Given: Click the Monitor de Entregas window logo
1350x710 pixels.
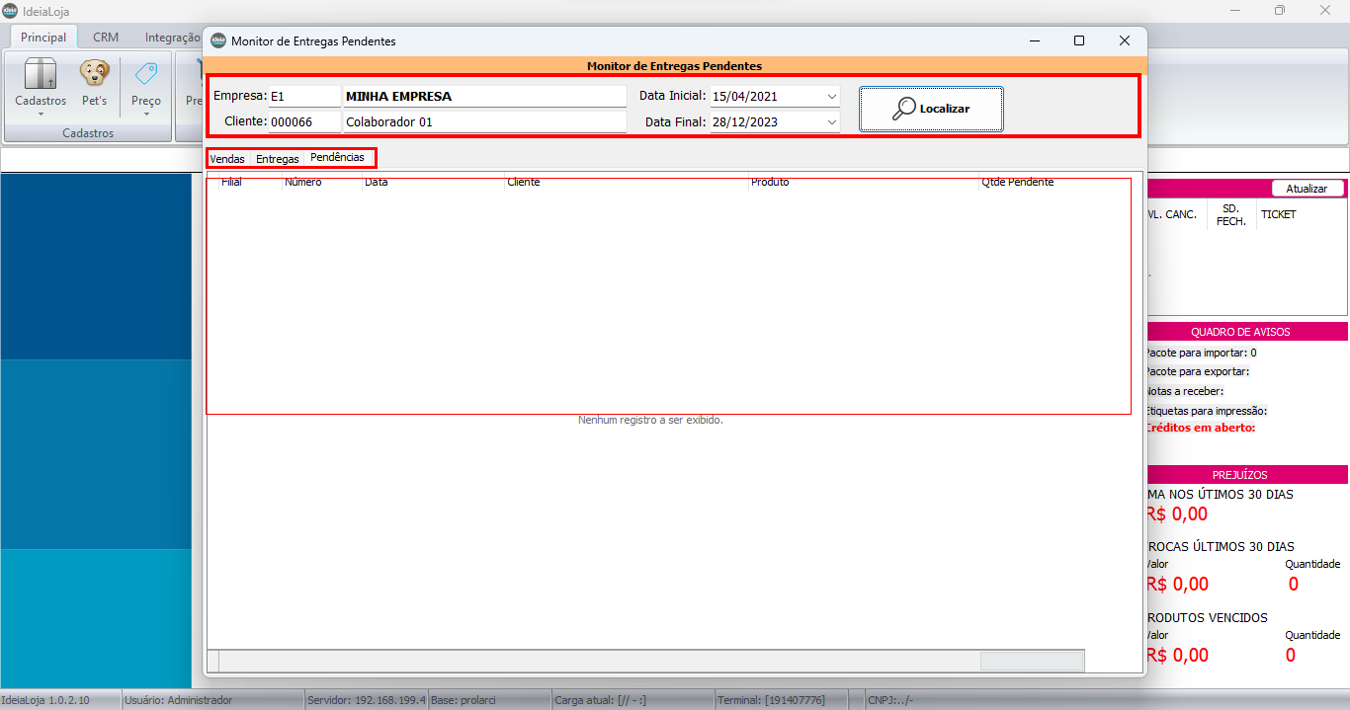Looking at the screenshot, I should pos(218,40).
